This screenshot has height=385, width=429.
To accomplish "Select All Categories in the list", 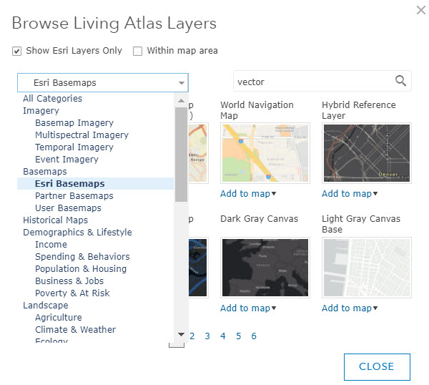I will click(52, 98).
